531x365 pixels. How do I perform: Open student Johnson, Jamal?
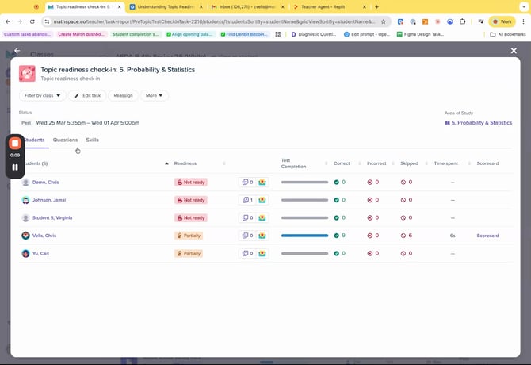point(49,200)
